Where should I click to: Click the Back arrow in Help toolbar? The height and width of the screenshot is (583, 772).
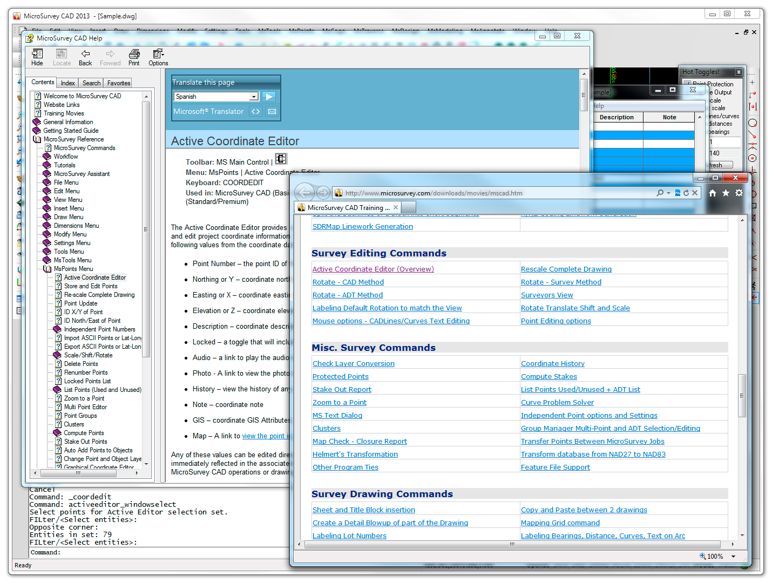[85, 57]
